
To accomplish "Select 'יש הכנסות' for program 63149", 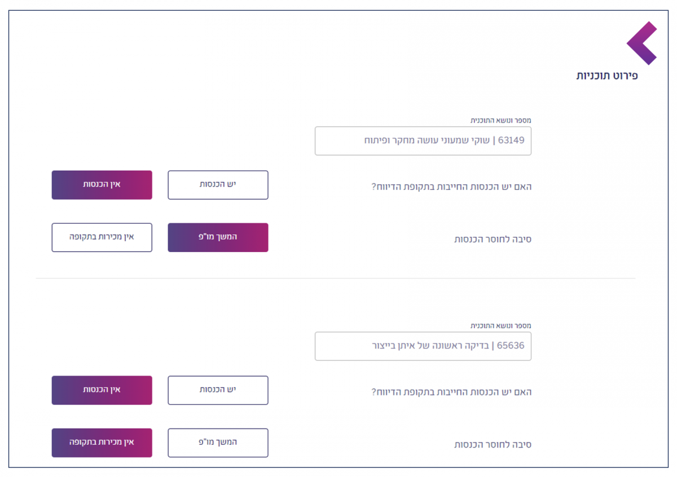I will coord(218,185).
